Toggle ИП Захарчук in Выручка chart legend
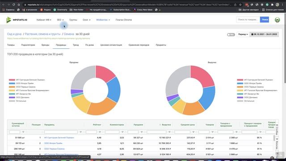 [248, 94]
